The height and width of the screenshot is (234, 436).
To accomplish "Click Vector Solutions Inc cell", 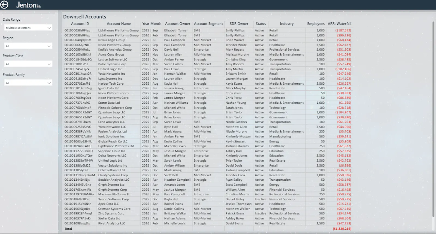I will pyautogui.click(x=113, y=165).
